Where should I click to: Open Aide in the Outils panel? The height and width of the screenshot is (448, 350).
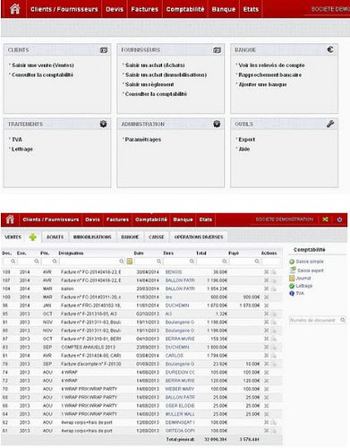[244, 149]
